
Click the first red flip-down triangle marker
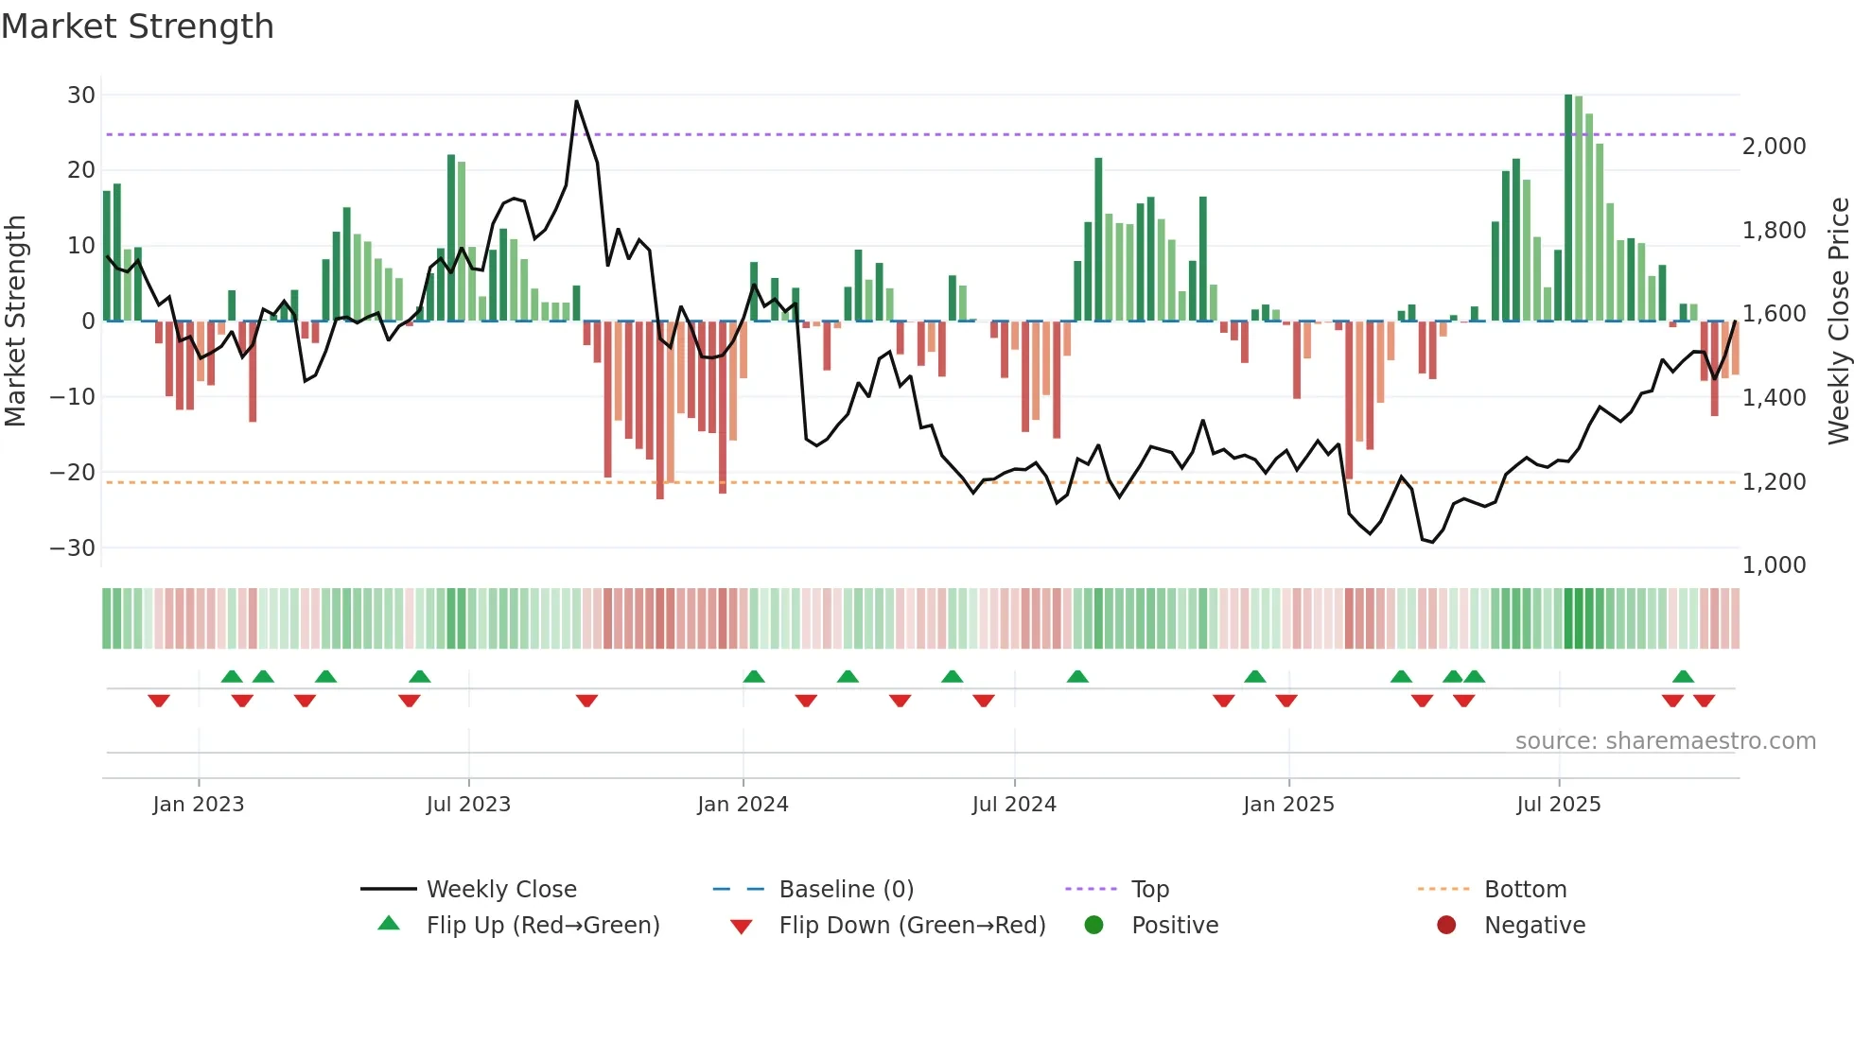159,701
